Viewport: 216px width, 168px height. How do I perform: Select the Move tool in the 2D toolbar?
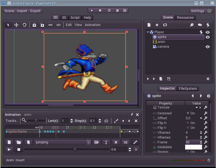pos(16,25)
